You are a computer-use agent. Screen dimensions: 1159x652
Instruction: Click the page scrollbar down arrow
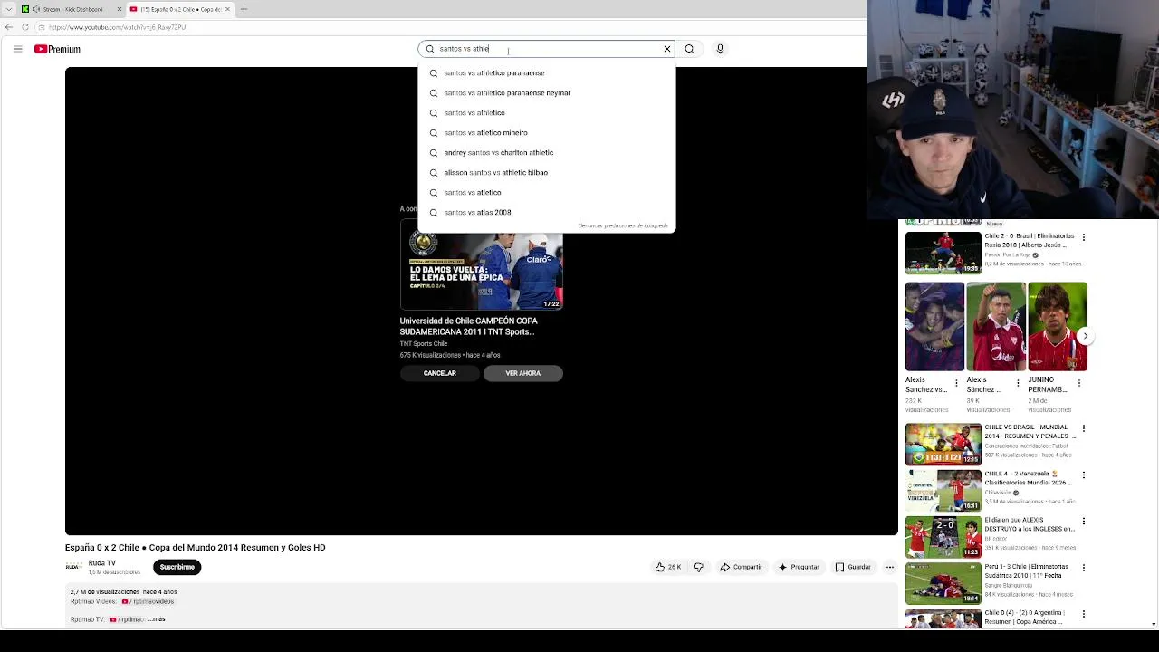[1153, 624]
